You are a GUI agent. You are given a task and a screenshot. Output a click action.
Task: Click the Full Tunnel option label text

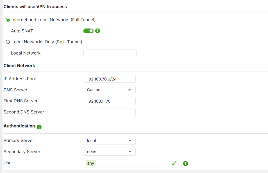click(x=53, y=20)
